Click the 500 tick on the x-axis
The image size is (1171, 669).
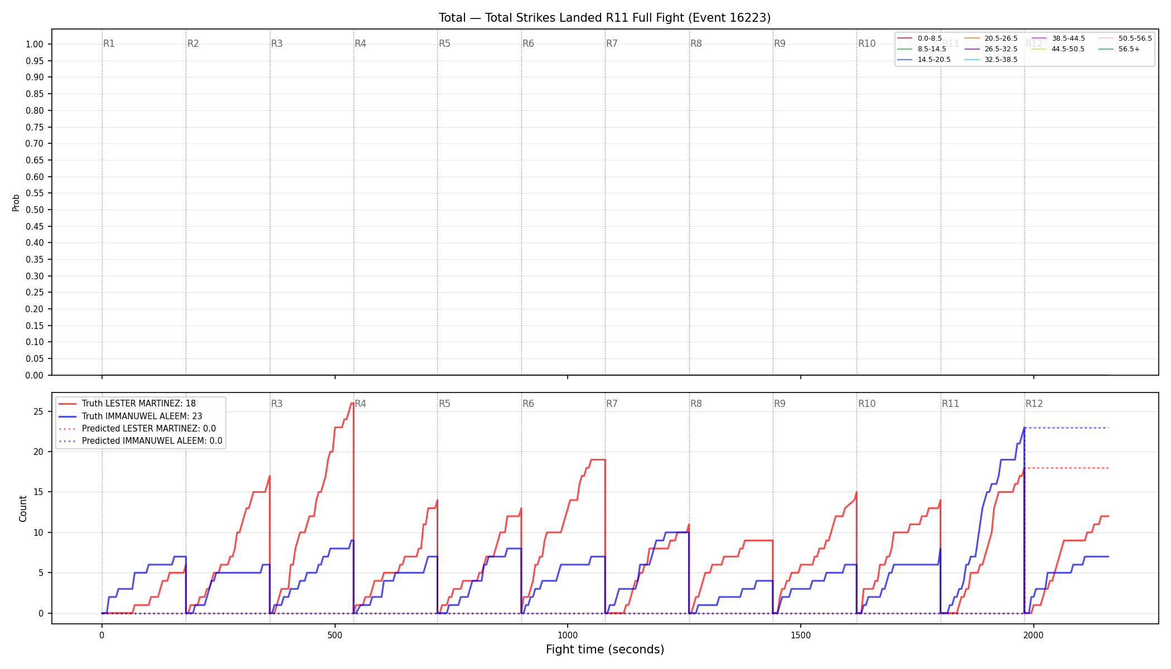[335, 635]
